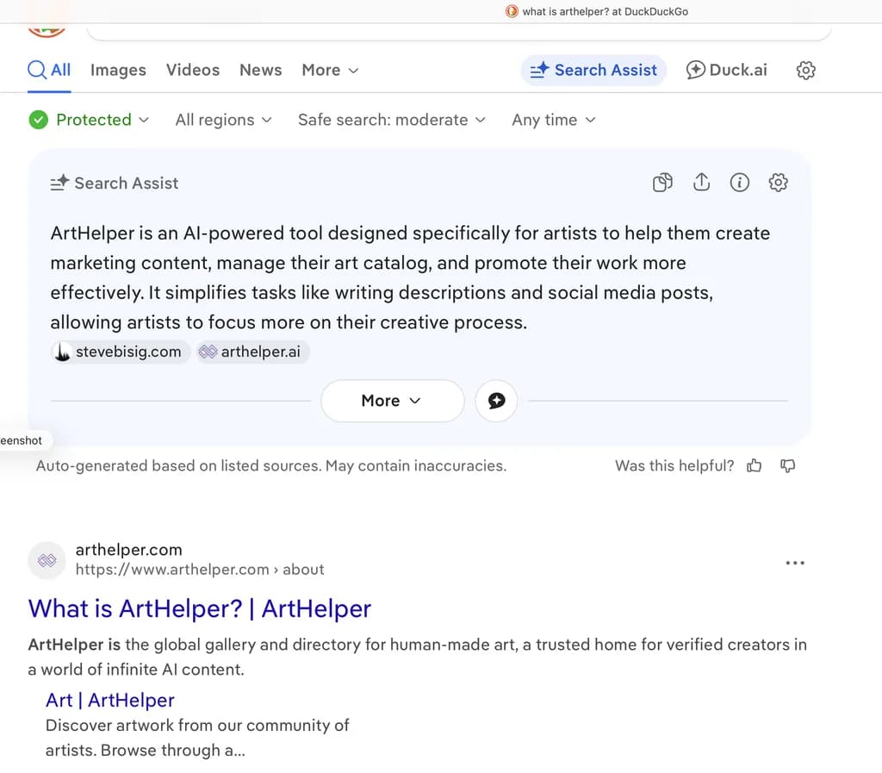Open the chat bubble follow-up icon
This screenshot has width=882, height=773.
496,401
